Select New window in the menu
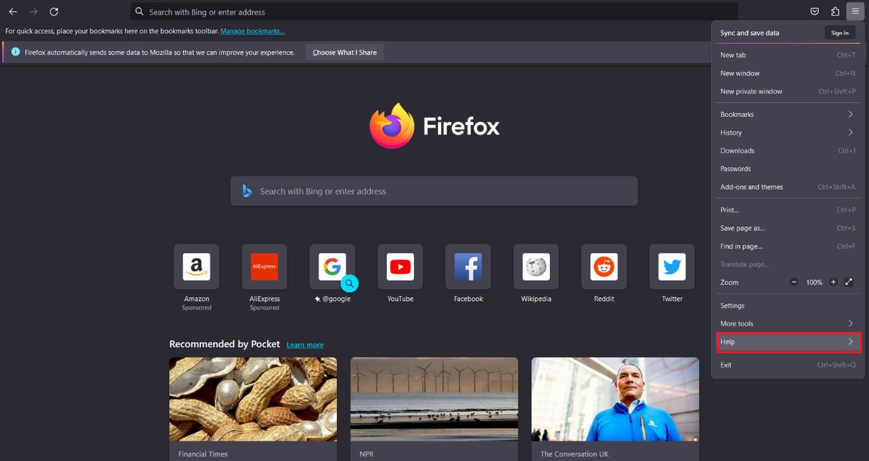Image resolution: width=869 pixels, height=461 pixels. point(788,73)
